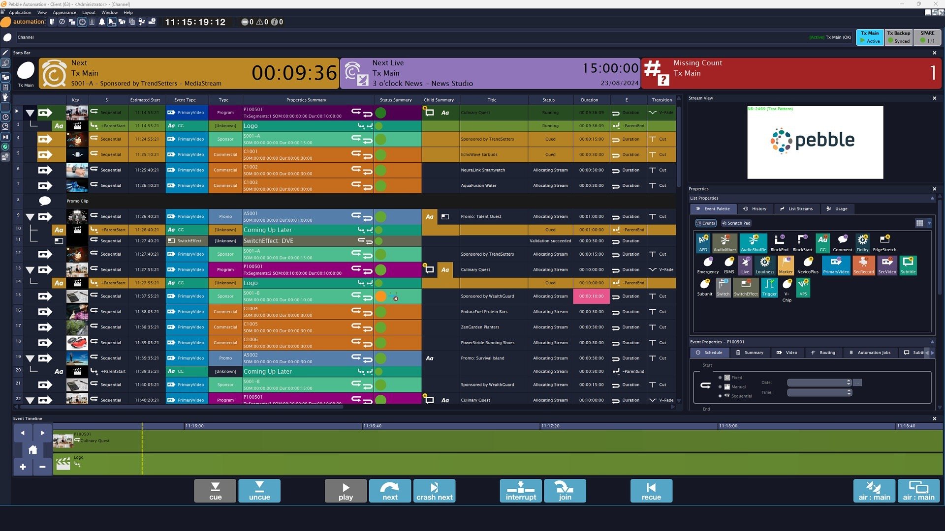
Task: Click the compass icon in the top toolbar
Action: click(x=62, y=22)
